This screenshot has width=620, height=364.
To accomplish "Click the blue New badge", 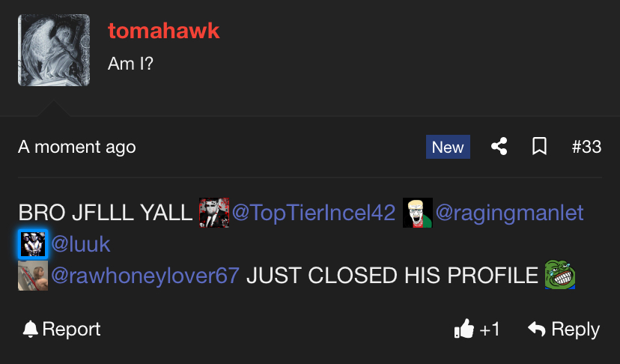I will [448, 147].
